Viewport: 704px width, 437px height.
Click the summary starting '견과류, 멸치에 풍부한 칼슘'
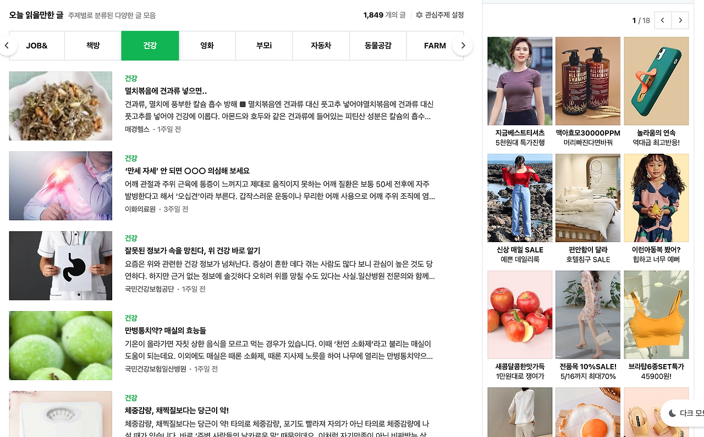point(280,110)
